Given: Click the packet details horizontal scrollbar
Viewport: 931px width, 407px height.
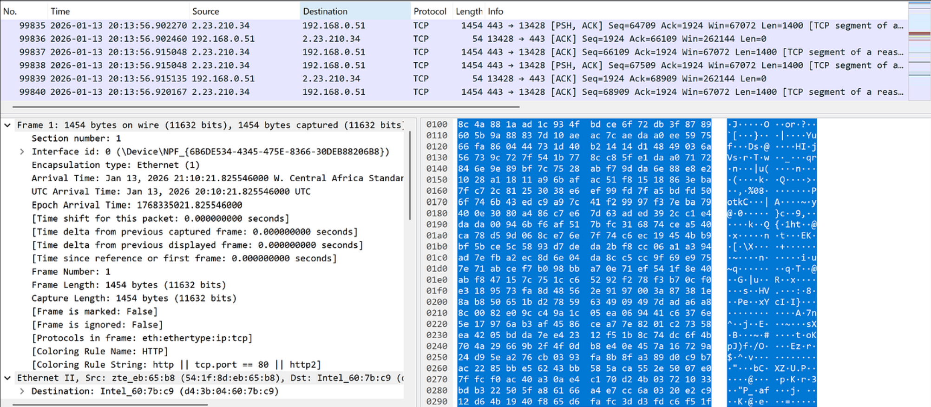Looking at the screenshot, I should coord(110,405).
